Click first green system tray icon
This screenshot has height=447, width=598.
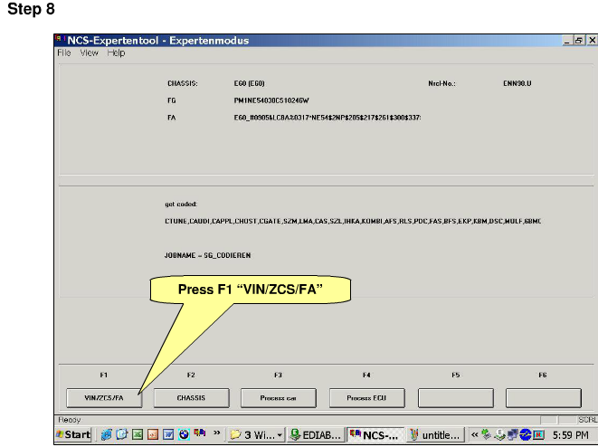pos(486,434)
